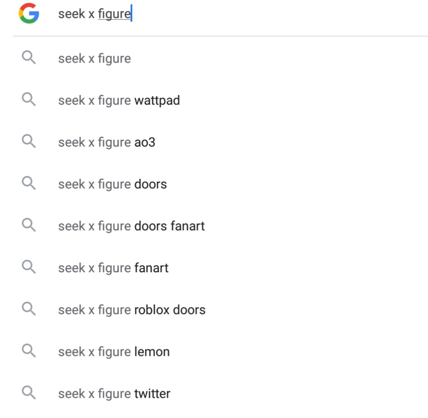The width and height of the screenshot is (428, 418).
Task: Choose the 'seek x figure lemon' suggestion
Action: (x=114, y=352)
